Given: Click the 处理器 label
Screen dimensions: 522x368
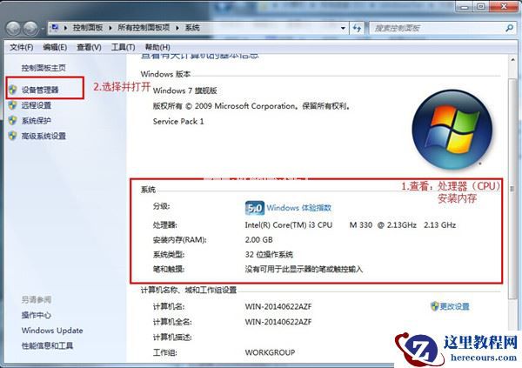Looking at the screenshot, I should tap(164, 224).
